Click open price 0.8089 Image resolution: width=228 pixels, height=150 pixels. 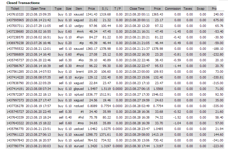pyautogui.click(x=92, y=106)
